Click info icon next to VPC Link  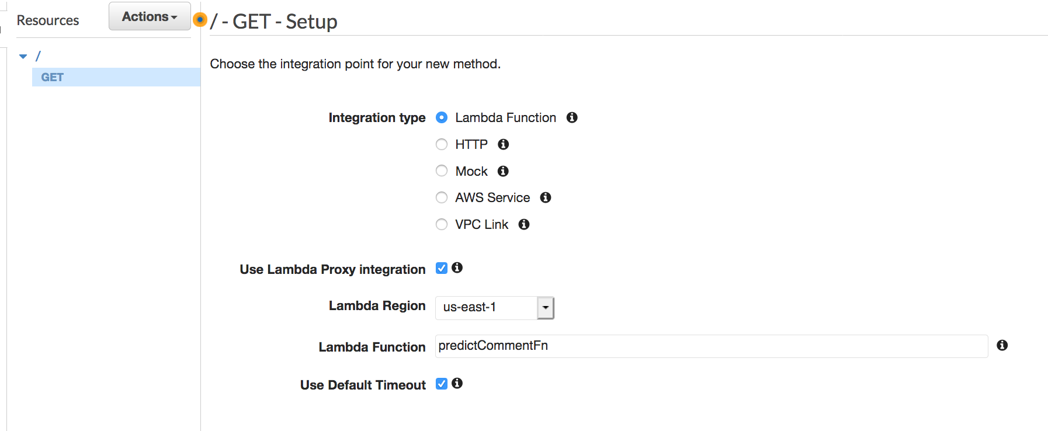click(524, 224)
